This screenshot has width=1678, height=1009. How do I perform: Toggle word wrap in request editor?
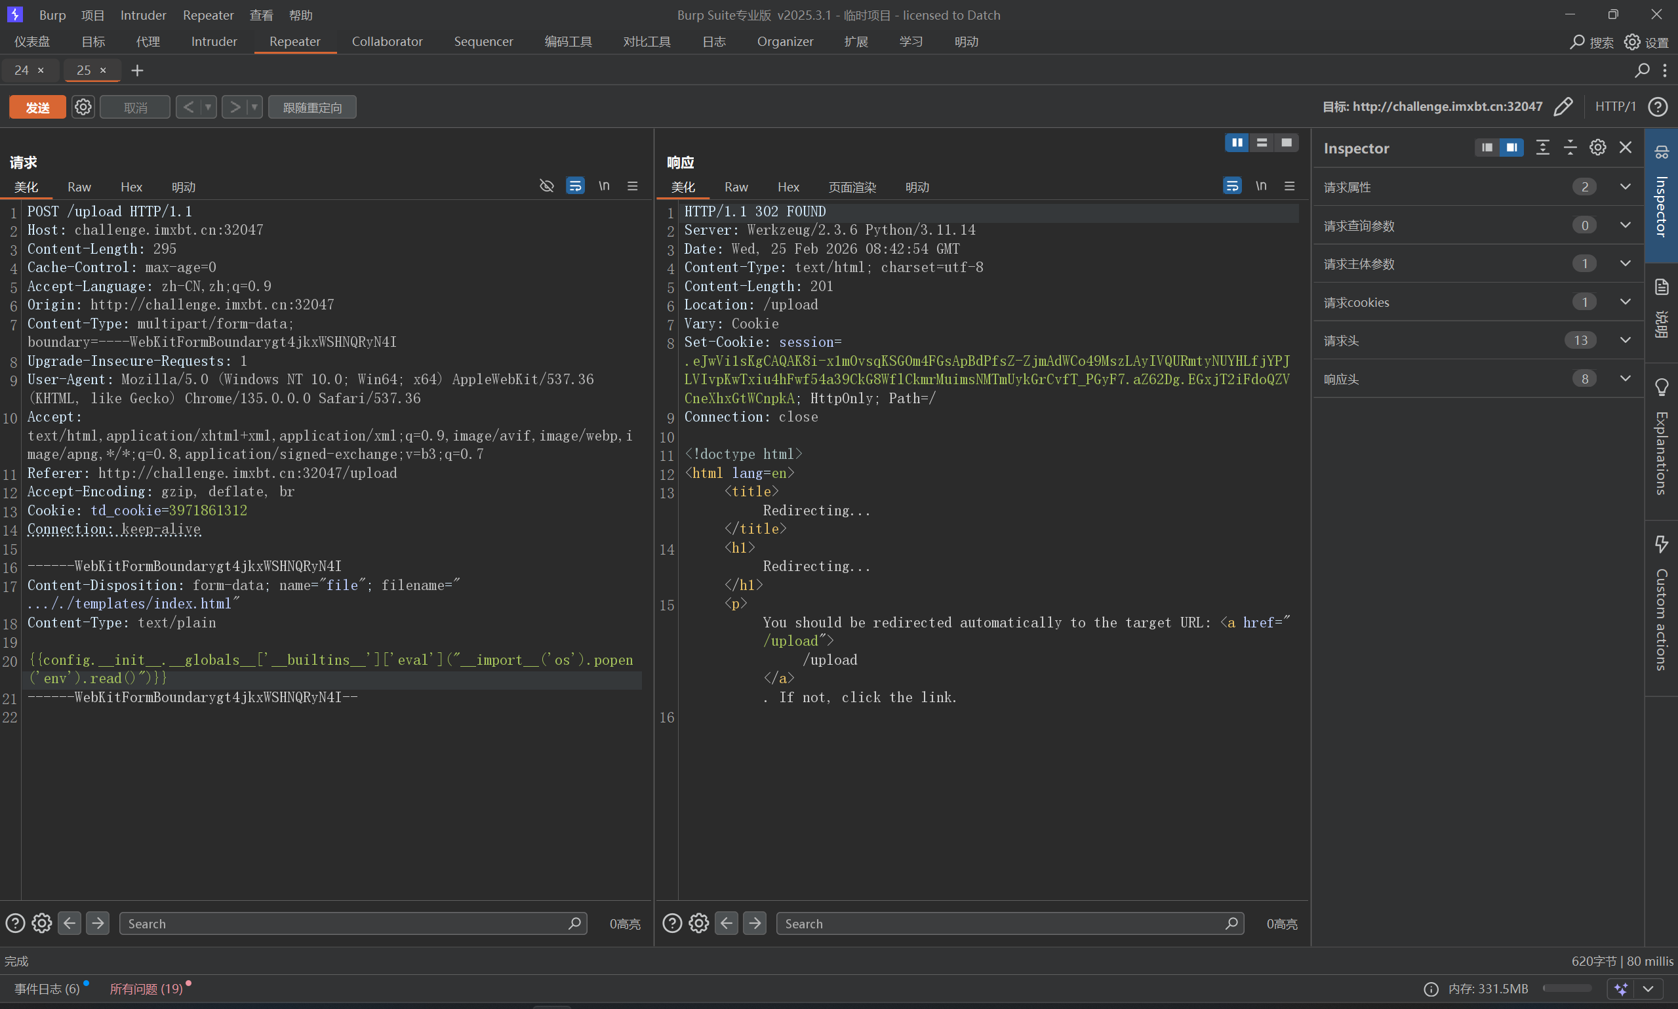[575, 186]
